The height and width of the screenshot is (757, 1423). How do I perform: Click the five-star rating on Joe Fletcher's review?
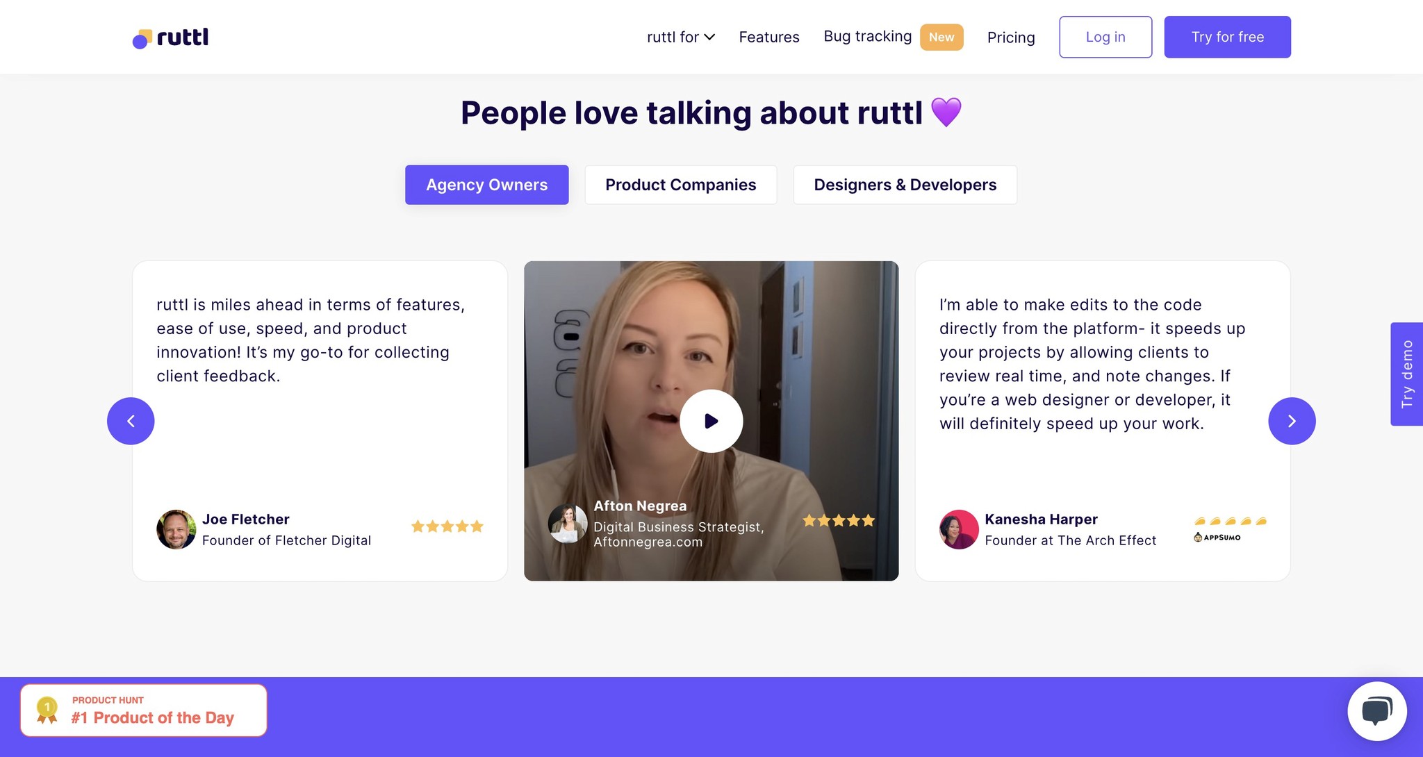point(447,526)
